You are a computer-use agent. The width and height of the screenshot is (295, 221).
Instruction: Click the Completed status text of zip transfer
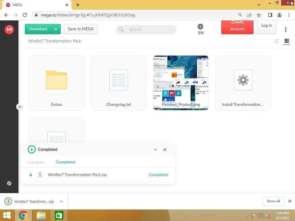(158, 175)
